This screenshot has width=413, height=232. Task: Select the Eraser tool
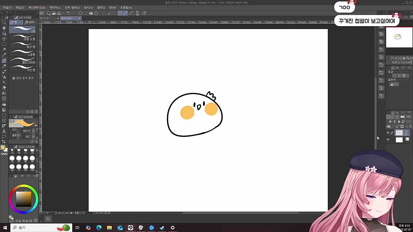(x=4, y=88)
